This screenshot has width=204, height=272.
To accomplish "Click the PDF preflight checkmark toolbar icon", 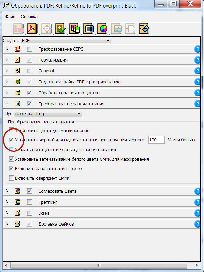I will point(60,29).
